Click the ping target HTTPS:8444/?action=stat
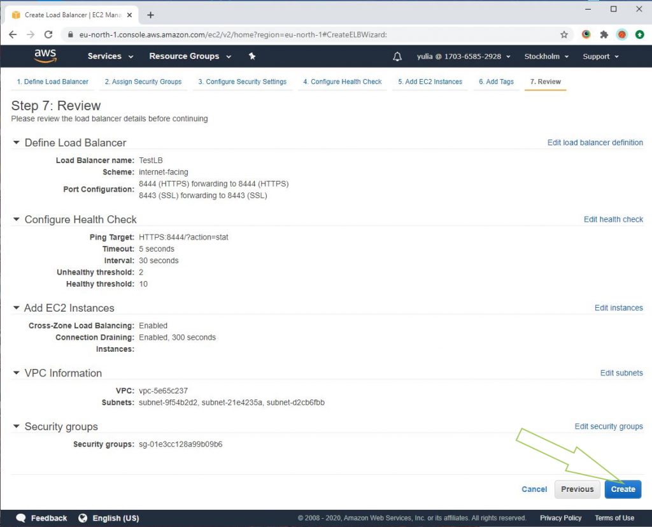 tap(183, 237)
